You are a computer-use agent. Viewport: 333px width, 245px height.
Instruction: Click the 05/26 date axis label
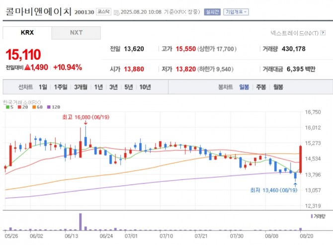[x=11, y=236]
